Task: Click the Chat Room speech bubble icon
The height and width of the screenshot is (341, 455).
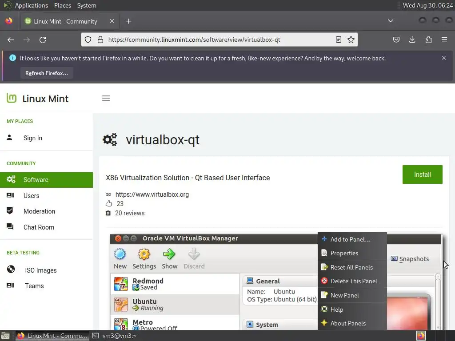Action: coord(10,226)
